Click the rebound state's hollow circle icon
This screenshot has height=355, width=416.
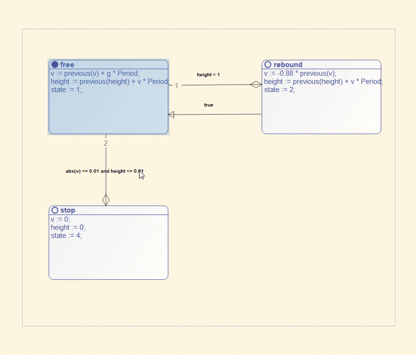(268, 65)
